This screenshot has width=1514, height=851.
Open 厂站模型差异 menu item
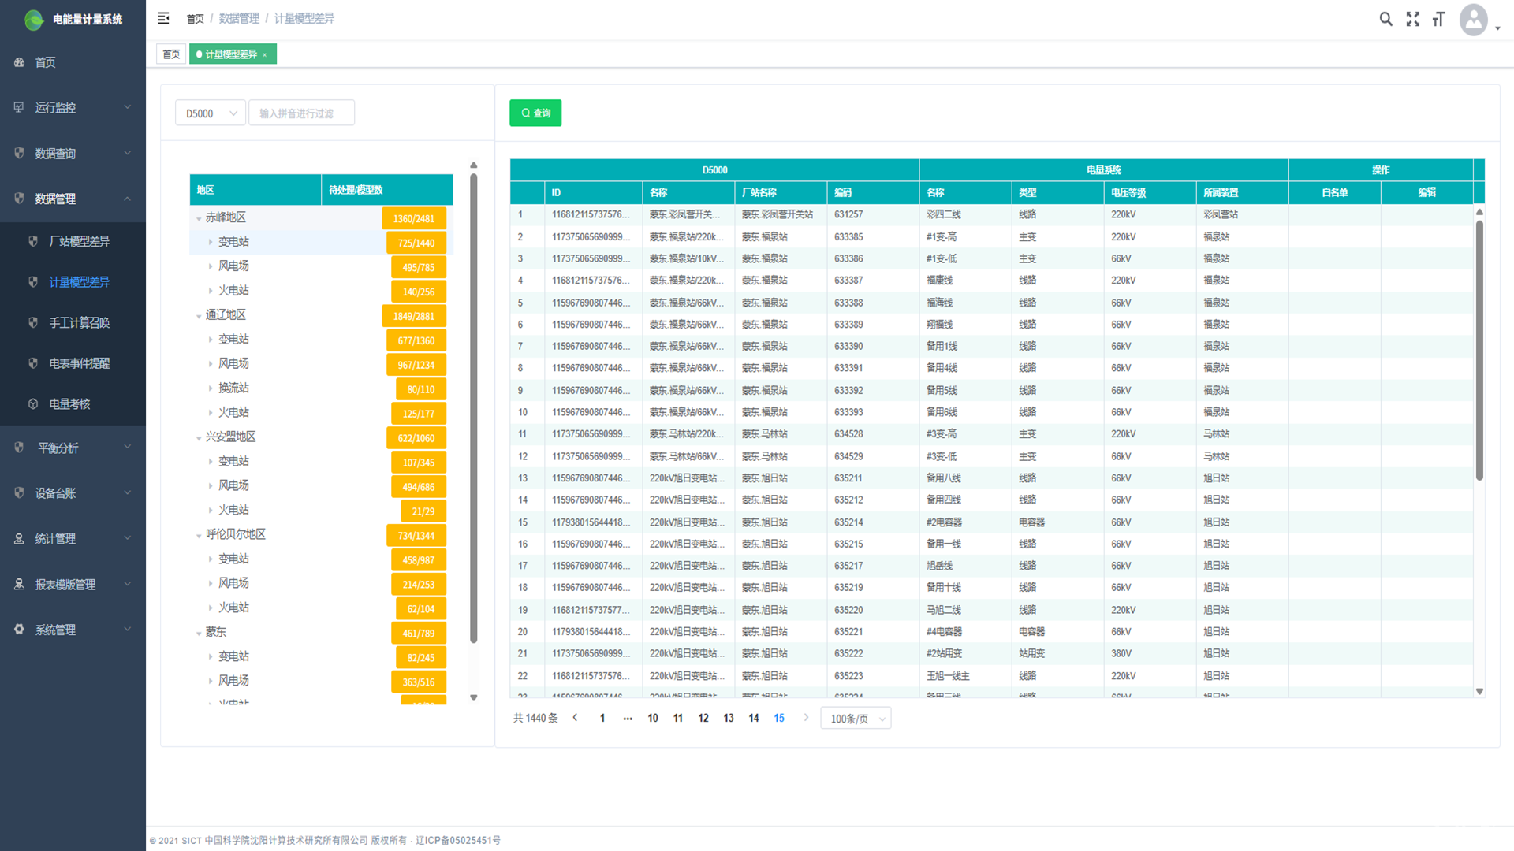[79, 241]
